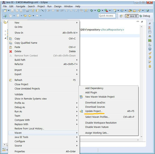Click the Quick Access search field
The width and height of the screenshot is (155, 154).
[107, 16]
